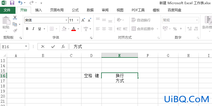This screenshot has width=212, height=106.
Task: Apply fill color paint bucket
Action: click(x=64, y=29)
